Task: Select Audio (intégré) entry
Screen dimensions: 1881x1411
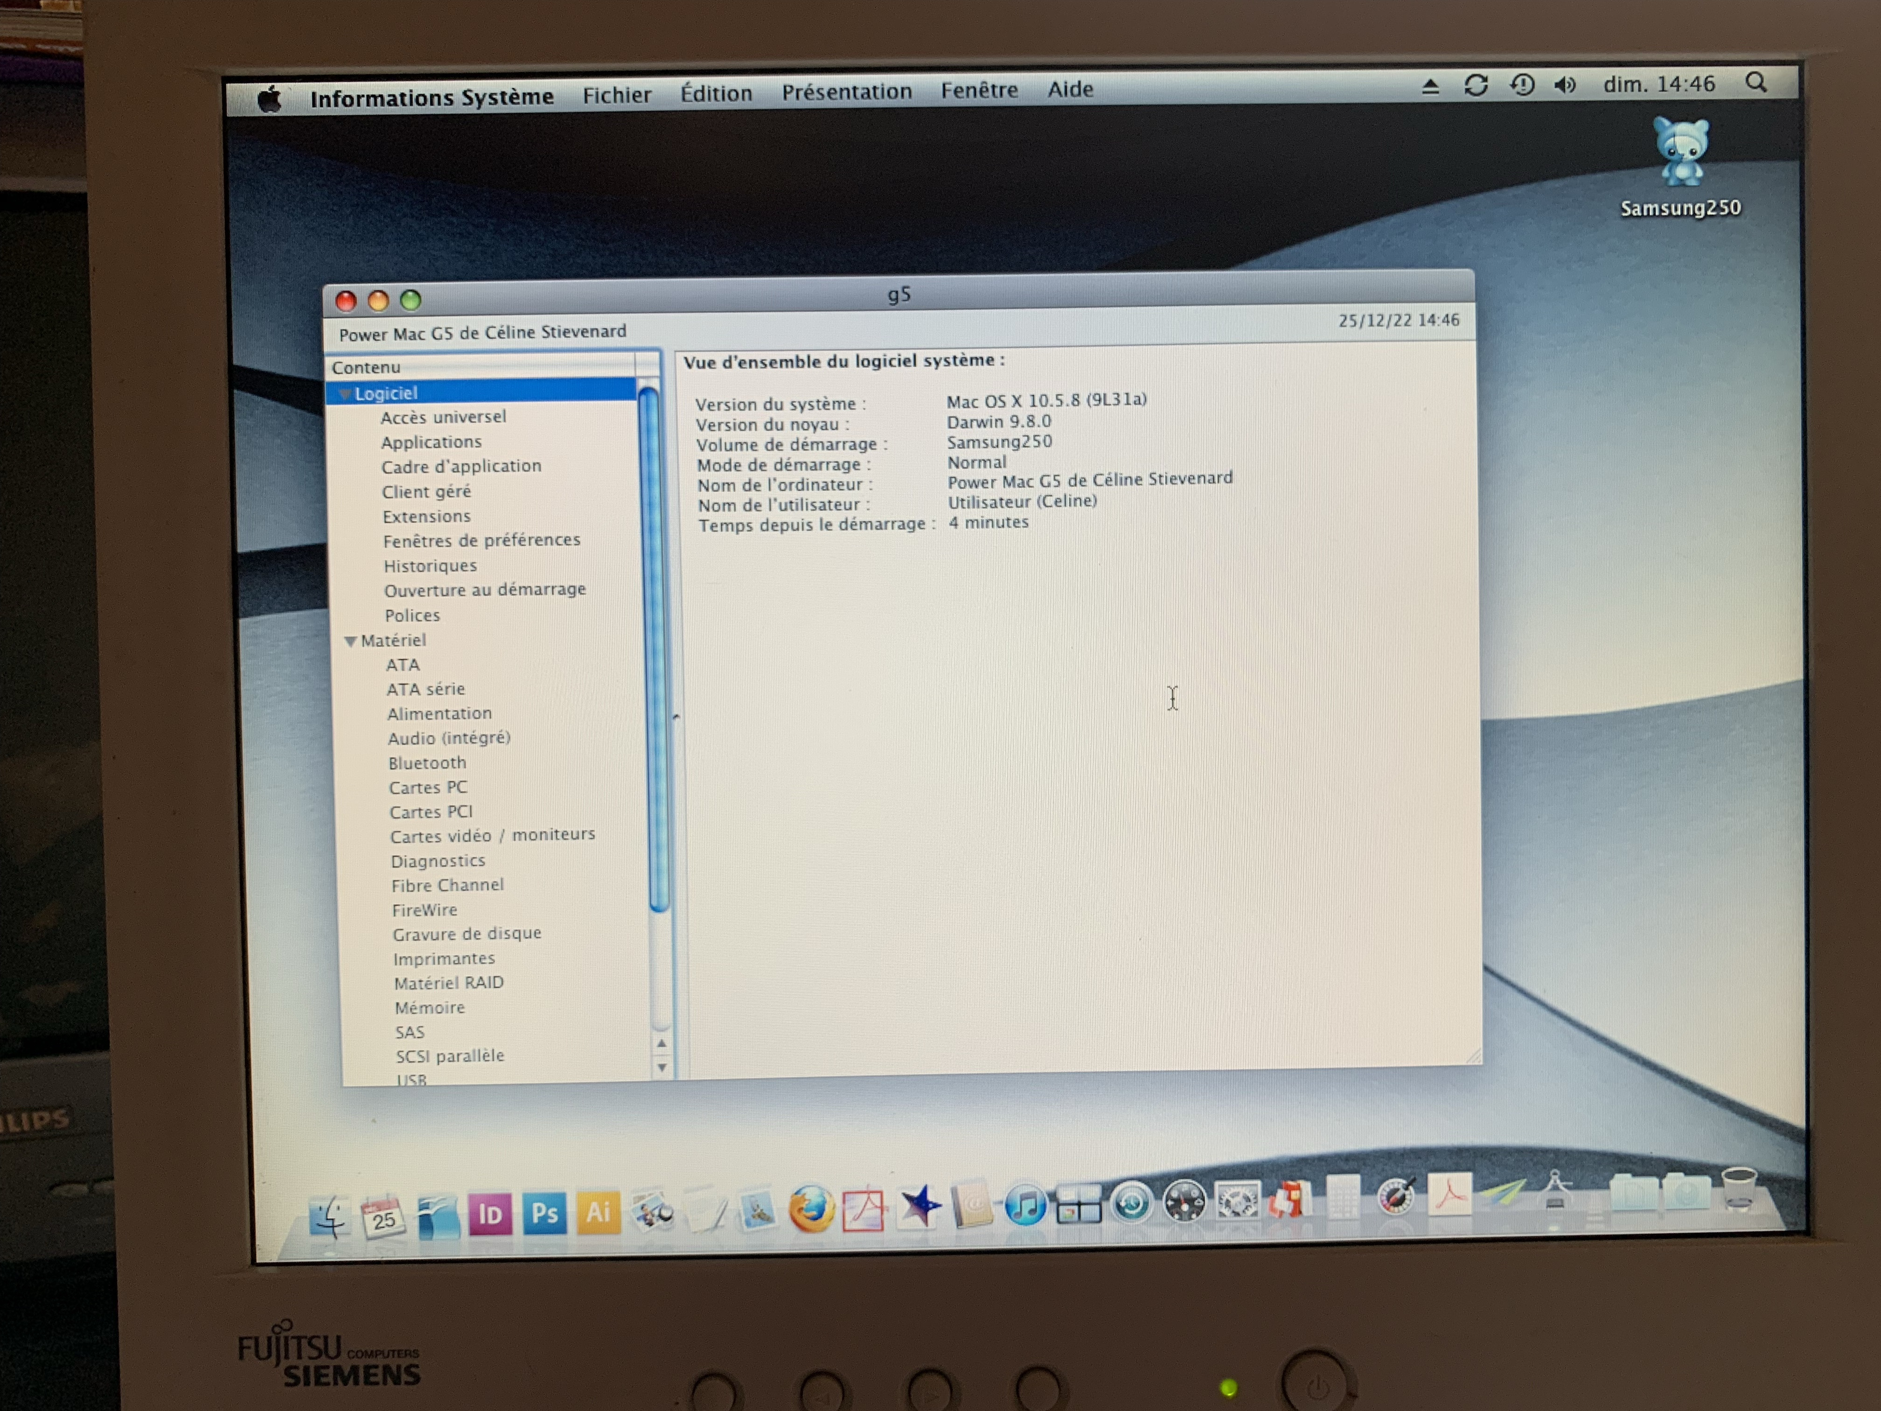Action: click(449, 738)
